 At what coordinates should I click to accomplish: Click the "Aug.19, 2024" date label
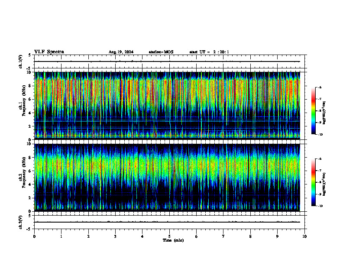coord(121,52)
